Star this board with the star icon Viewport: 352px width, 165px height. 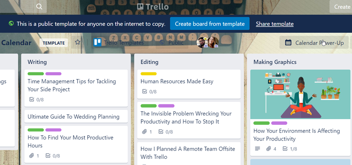(x=77, y=42)
